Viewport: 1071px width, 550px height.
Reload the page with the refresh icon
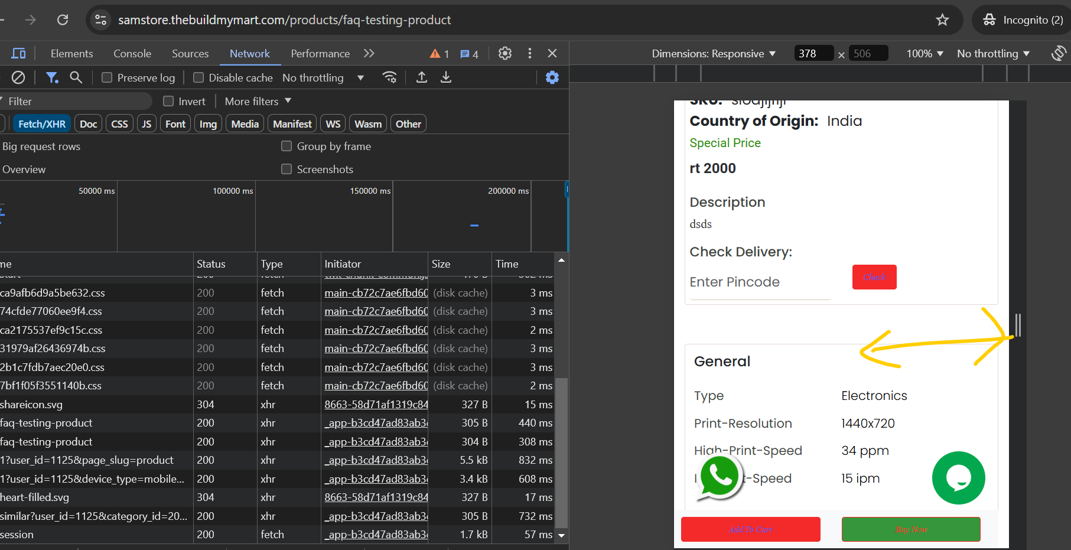tap(63, 20)
